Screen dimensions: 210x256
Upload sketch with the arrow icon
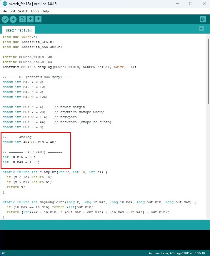(13, 19)
